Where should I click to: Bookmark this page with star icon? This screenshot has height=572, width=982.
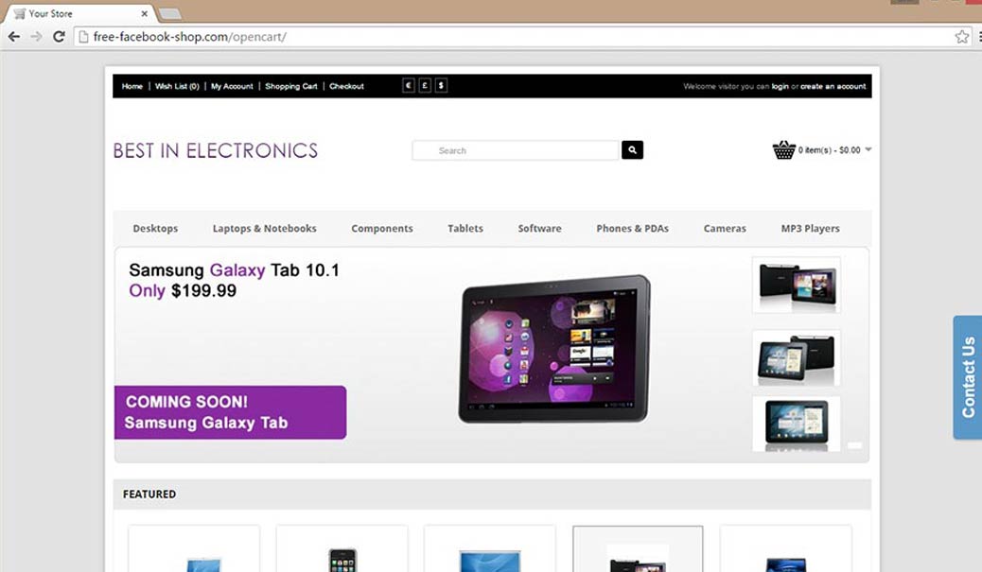[962, 37]
